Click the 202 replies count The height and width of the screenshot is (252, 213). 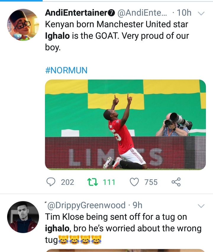[67, 182]
